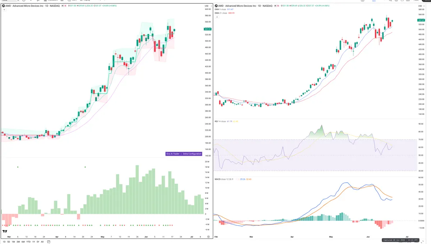431x244 pixels.
Task: Select 1D date range
Action: 4,242
